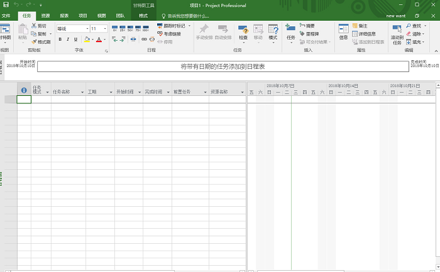Apply the red font color swatch
The height and width of the screenshot is (272, 440).
[x=98, y=39]
